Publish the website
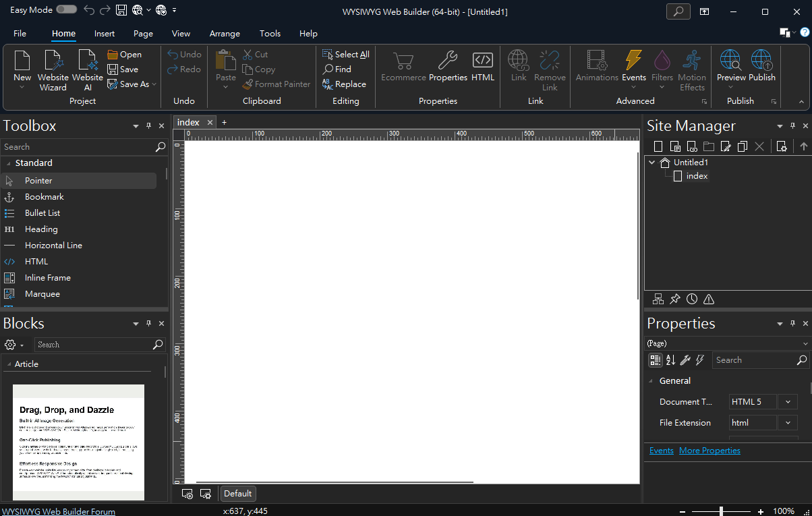Screen dimensions: 812x516 (761, 66)
